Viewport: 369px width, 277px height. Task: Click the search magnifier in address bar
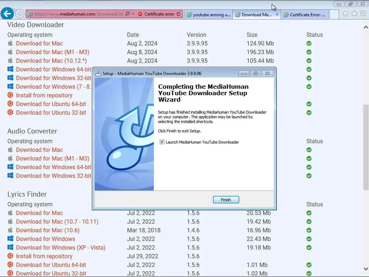point(128,14)
